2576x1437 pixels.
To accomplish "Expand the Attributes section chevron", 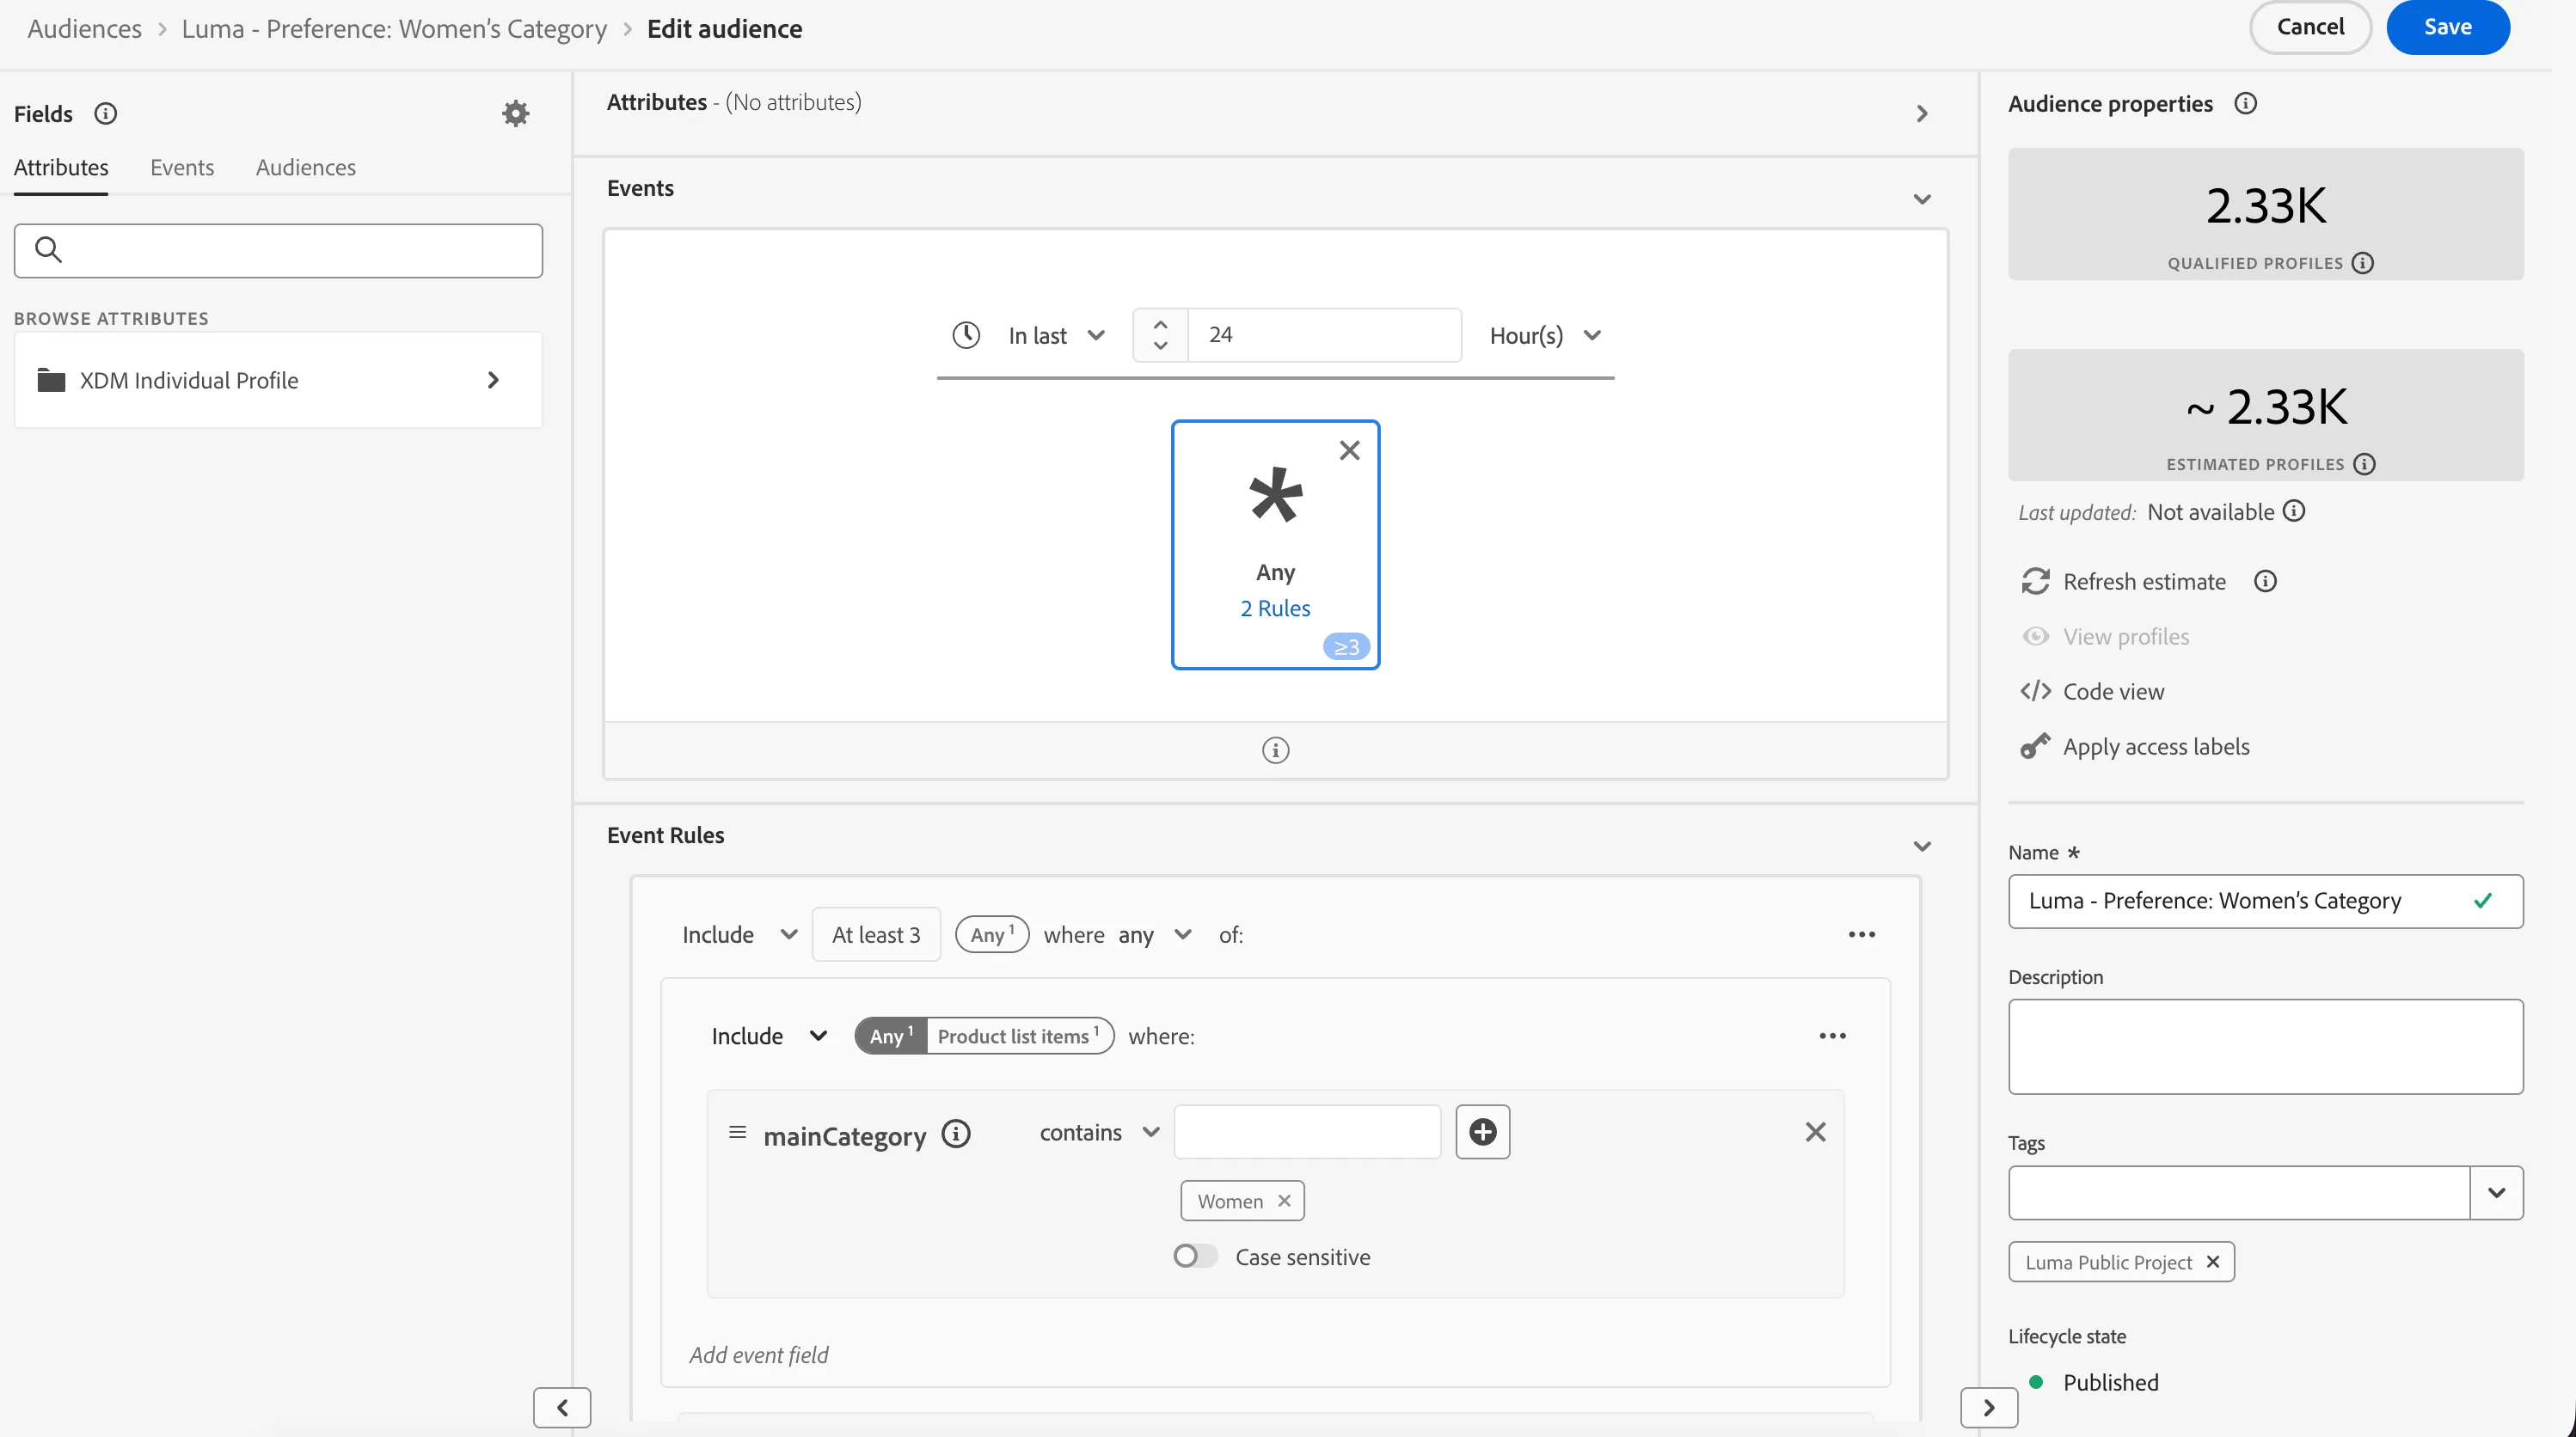I will coord(1921,114).
